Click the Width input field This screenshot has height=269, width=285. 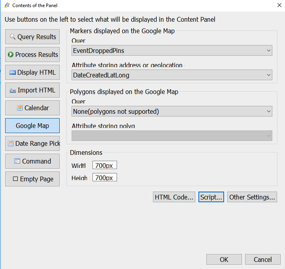105,165
